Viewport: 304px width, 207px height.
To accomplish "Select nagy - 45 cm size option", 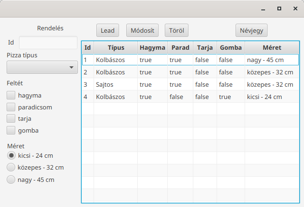I will point(11,180).
